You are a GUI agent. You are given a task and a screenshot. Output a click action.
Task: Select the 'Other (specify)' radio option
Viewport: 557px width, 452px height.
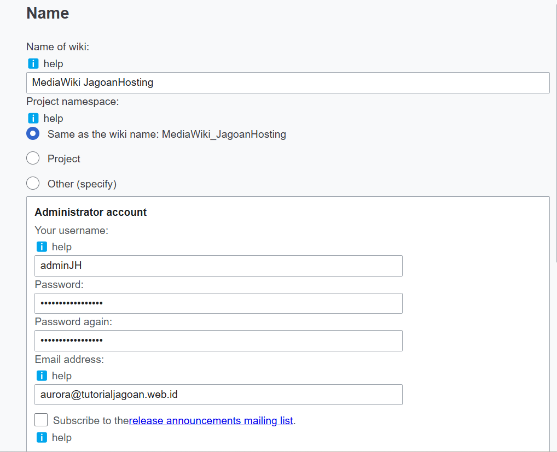[x=33, y=184]
